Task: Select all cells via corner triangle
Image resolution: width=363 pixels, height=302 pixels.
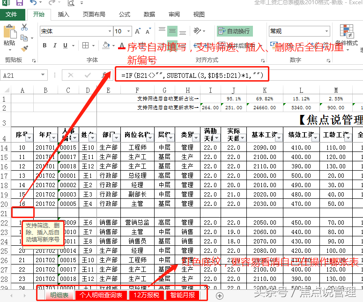Action: pyautogui.click(x=7, y=90)
